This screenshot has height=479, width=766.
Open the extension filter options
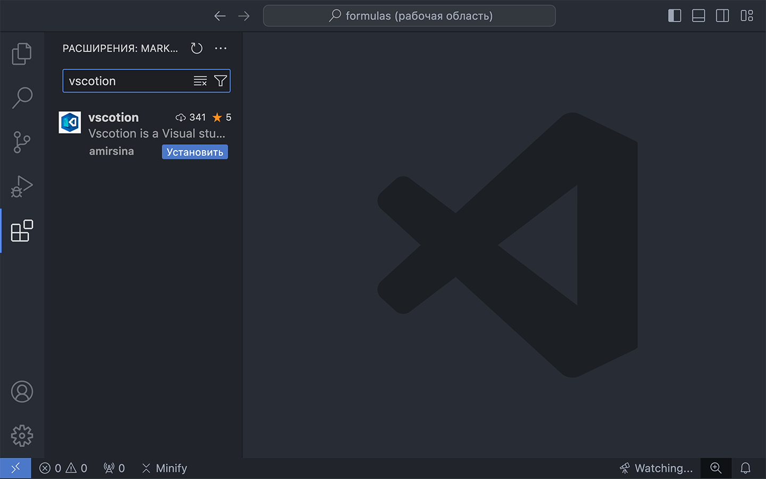pos(220,81)
